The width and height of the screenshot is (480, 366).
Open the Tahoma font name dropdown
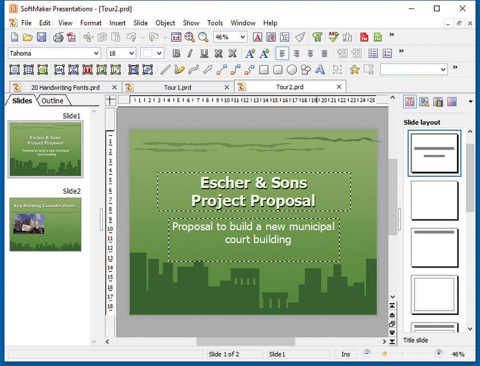click(95, 54)
